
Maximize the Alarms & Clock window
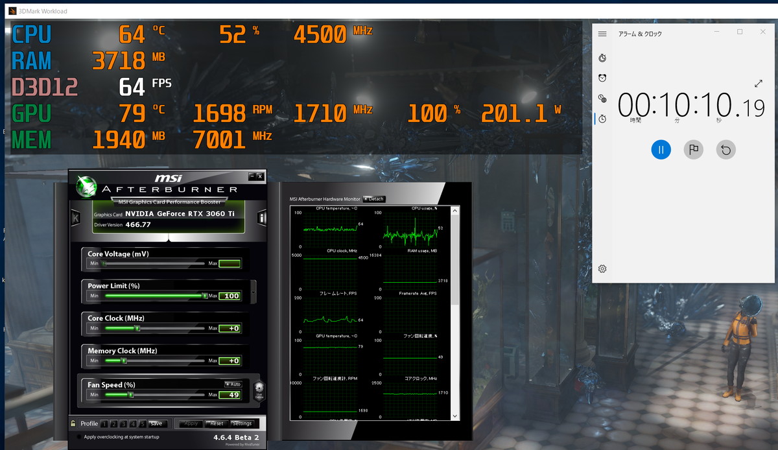[740, 32]
